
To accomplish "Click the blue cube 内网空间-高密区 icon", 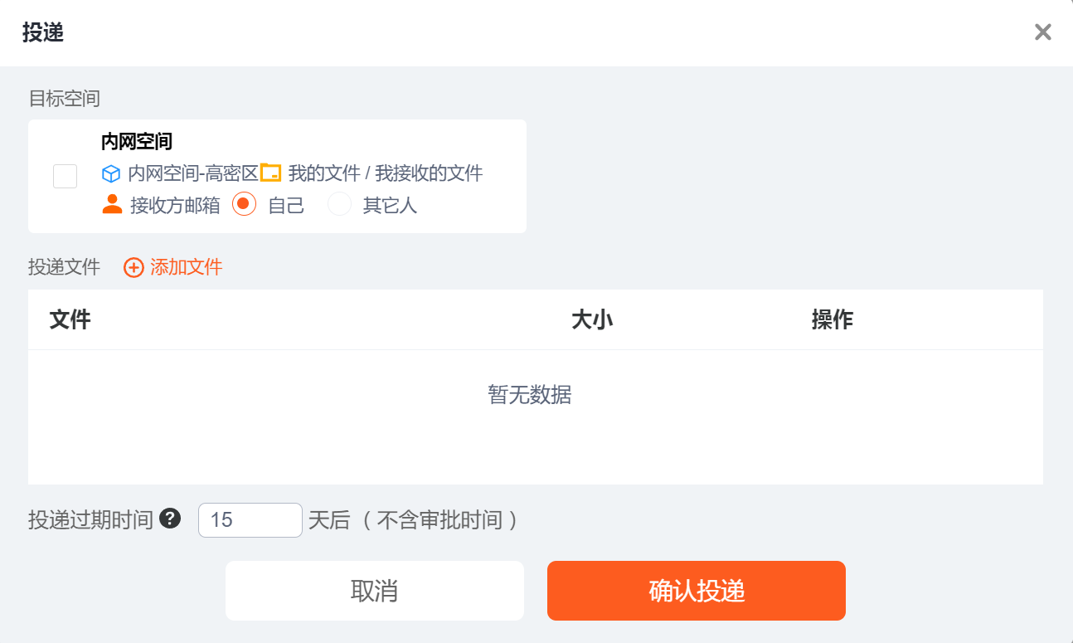I will click(x=111, y=174).
